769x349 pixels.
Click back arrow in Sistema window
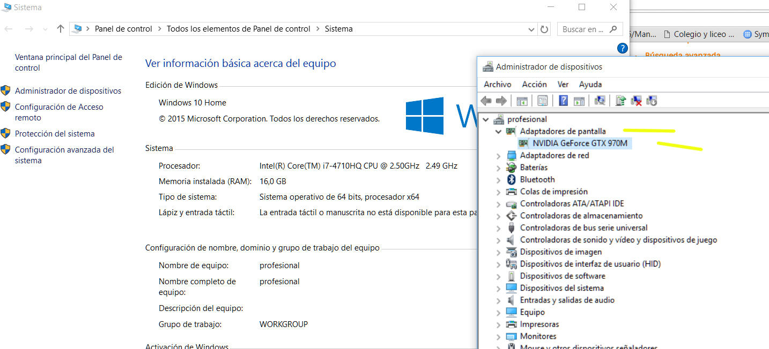point(9,29)
